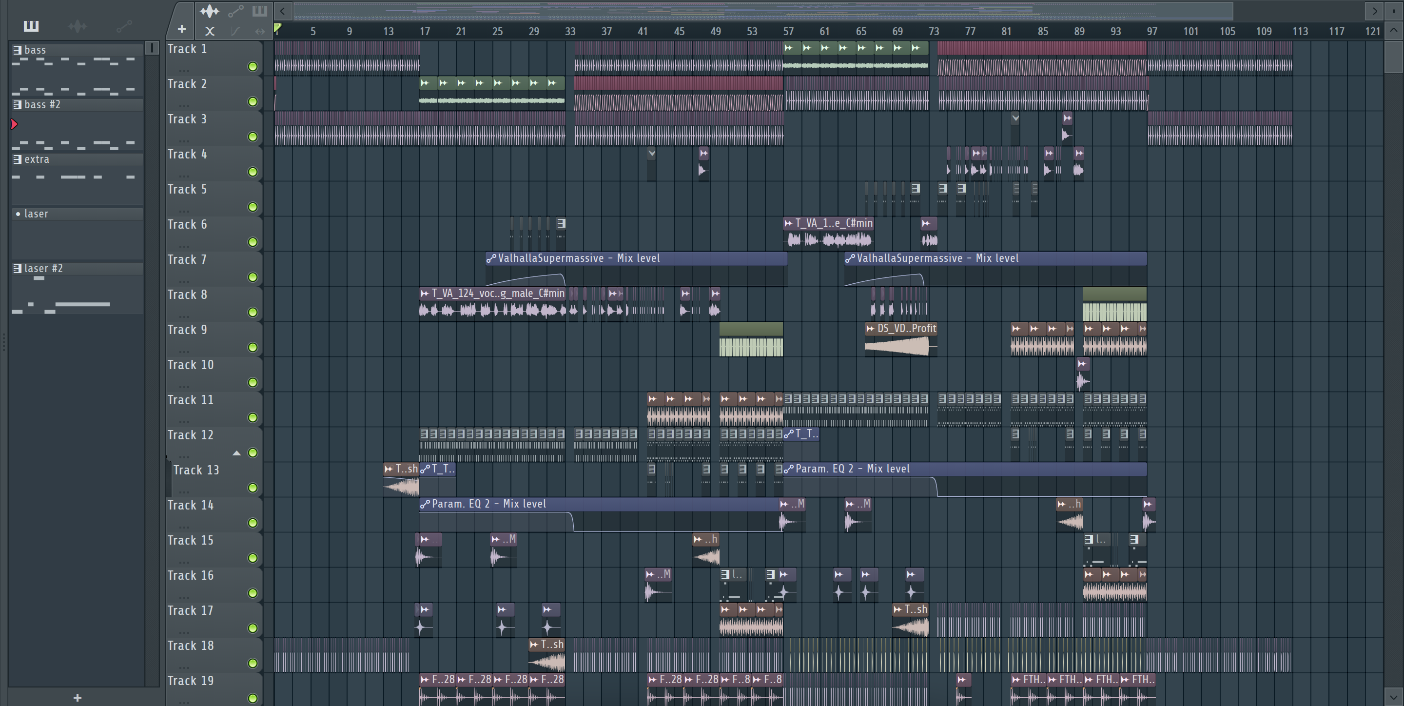This screenshot has height=706, width=1404.
Task: Open menu of Track 13 Param. EQ 2 clip
Action: 789,469
